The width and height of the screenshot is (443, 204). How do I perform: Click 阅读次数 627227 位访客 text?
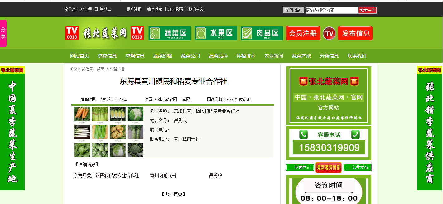[x=229, y=100]
